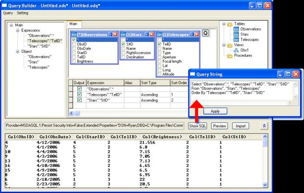The image size is (304, 193).
Task: Click the Show SQL button
Action: coord(197,126)
